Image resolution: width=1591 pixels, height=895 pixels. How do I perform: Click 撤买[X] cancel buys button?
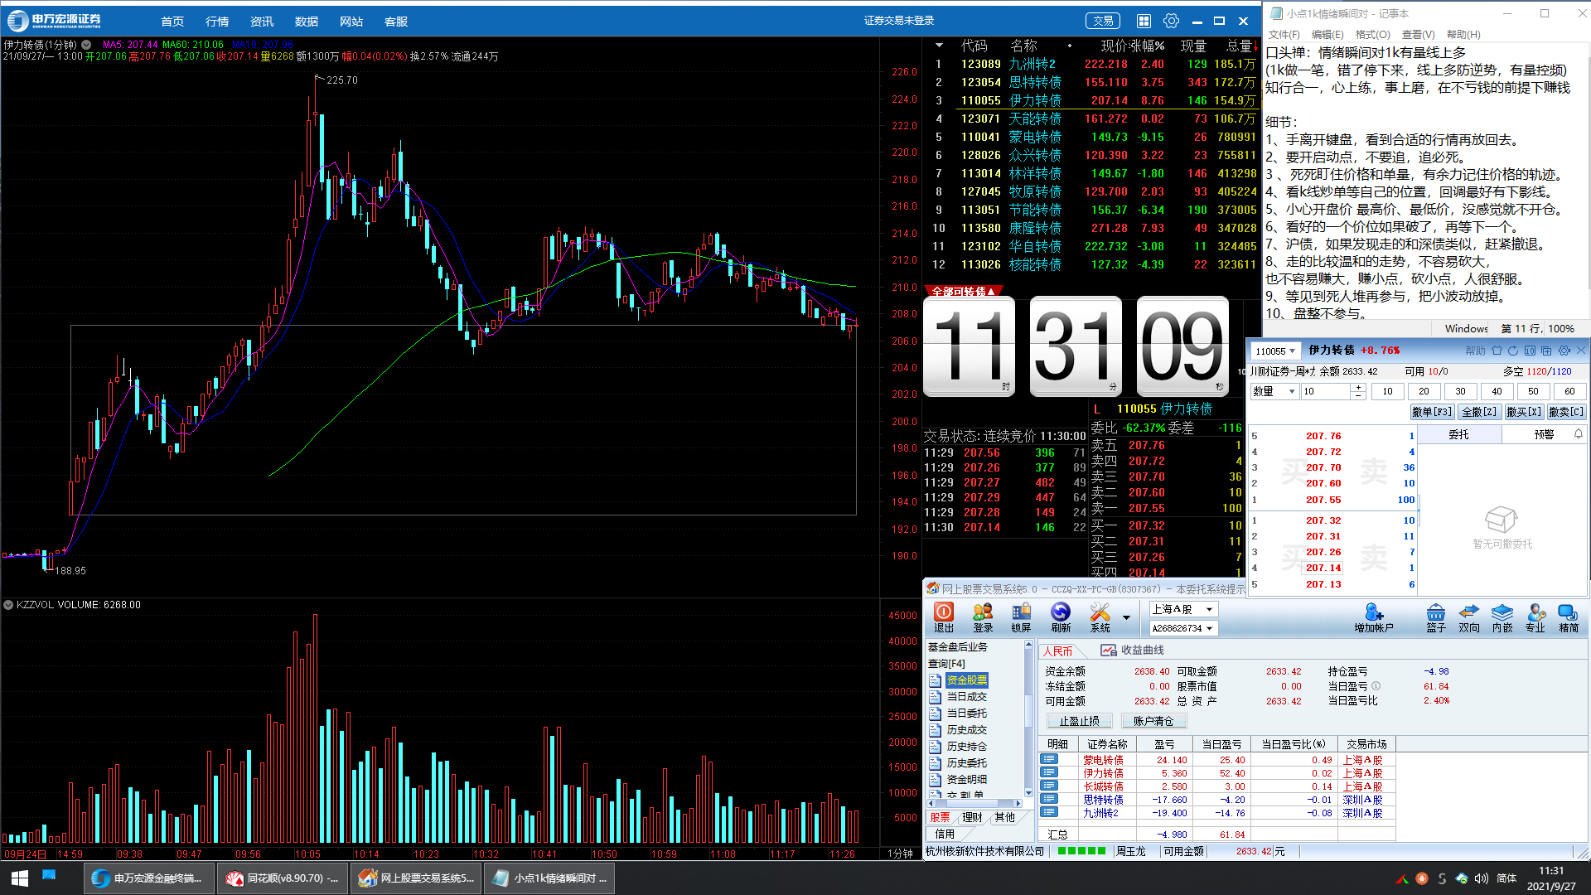pyautogui.click(x=1524, y=412)
